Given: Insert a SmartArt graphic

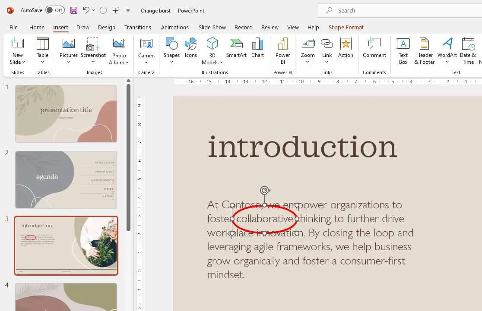Looking at the screenshot, I should (x=236, y=48).
